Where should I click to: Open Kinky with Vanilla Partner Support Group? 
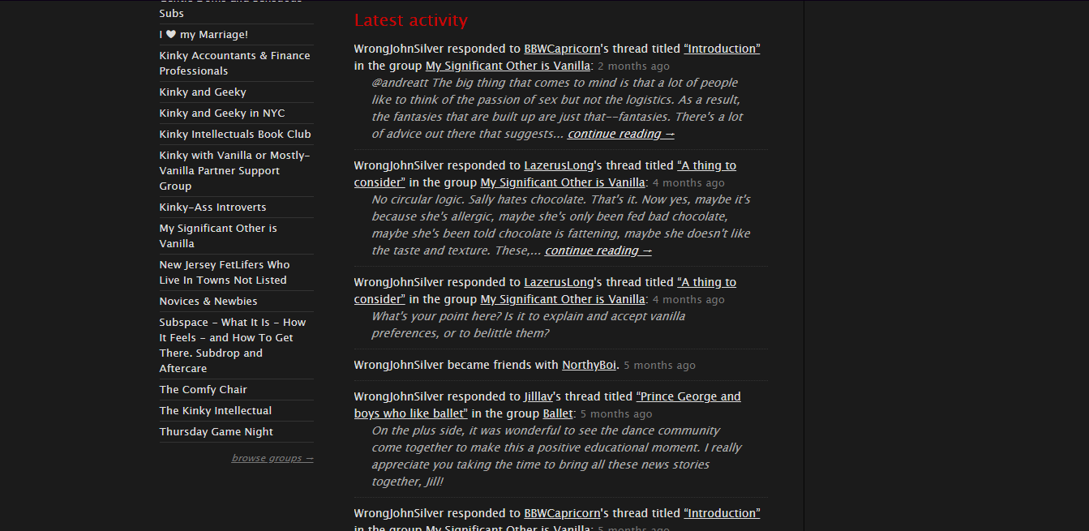[234, 171]
